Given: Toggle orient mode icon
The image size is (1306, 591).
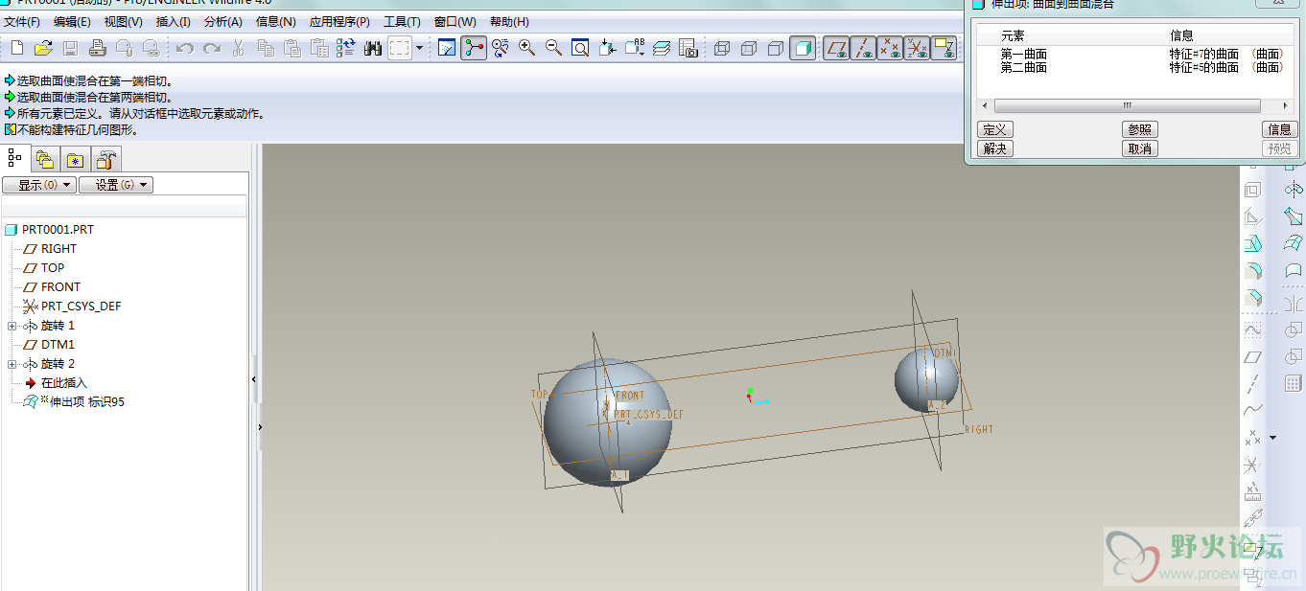Looking at the screenshot, I should click(x=500, y=48).
